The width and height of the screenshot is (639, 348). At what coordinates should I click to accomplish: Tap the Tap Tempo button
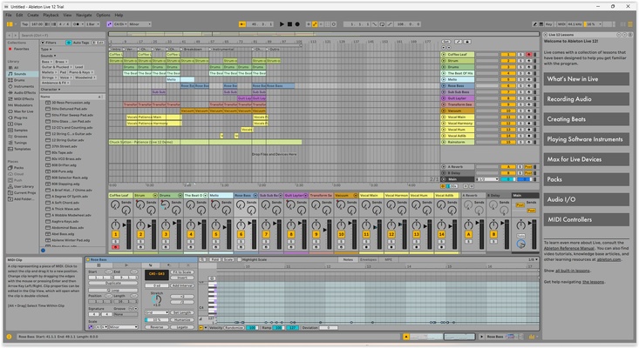pos(25,24)
